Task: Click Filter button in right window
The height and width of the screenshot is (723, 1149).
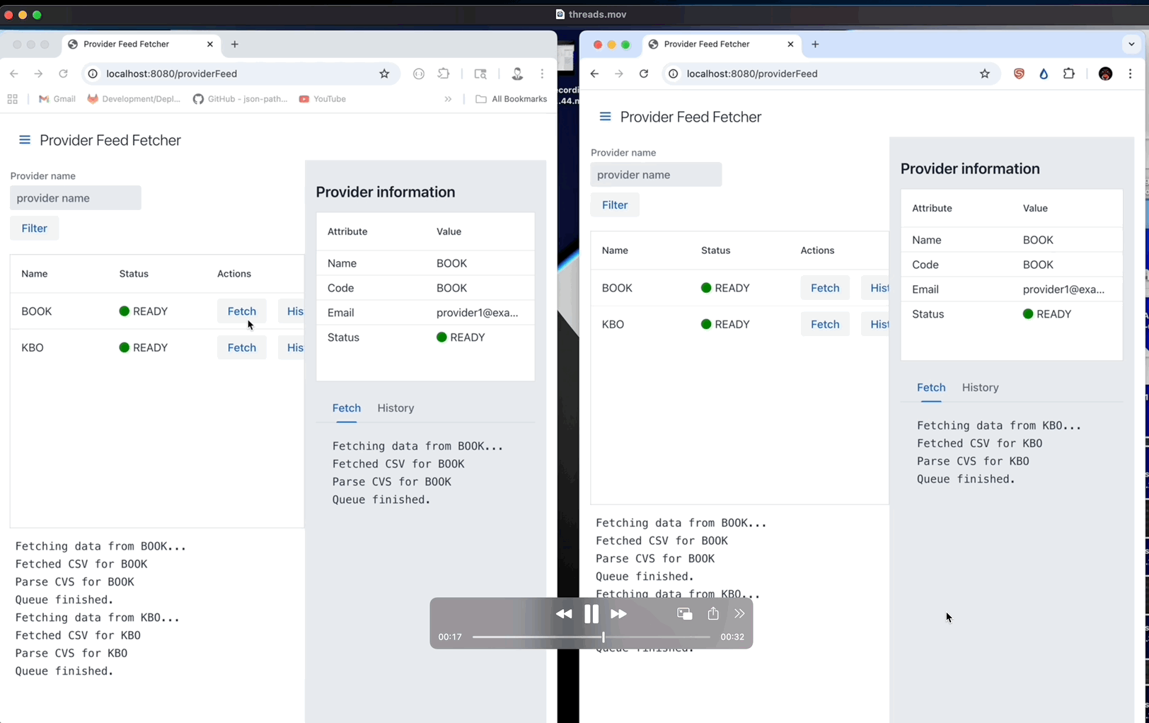Action: point(614,205)
